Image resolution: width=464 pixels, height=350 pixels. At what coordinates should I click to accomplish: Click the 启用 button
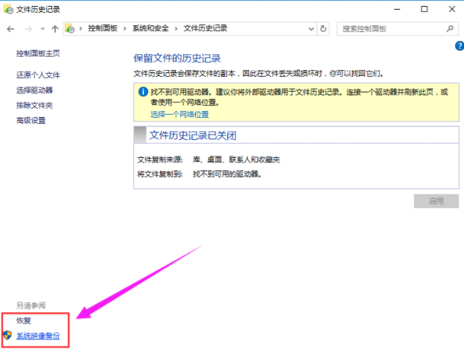(436, 201)
